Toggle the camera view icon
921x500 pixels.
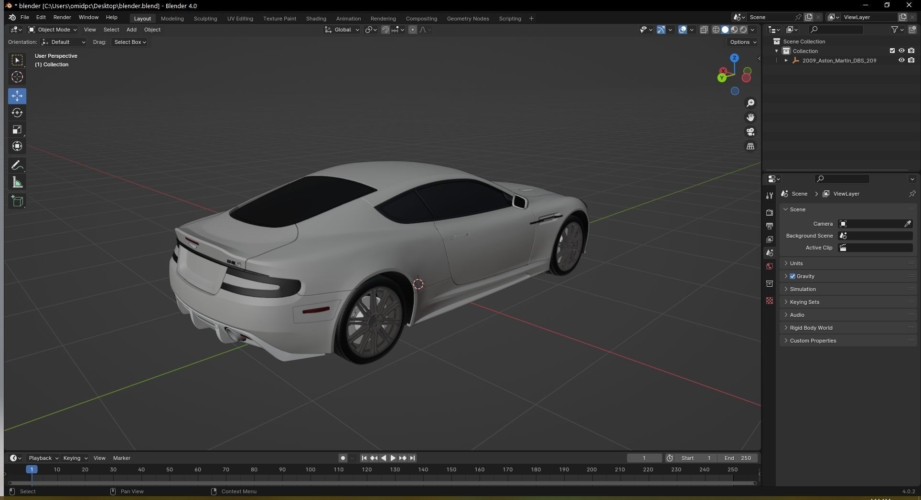pos(750,132)
